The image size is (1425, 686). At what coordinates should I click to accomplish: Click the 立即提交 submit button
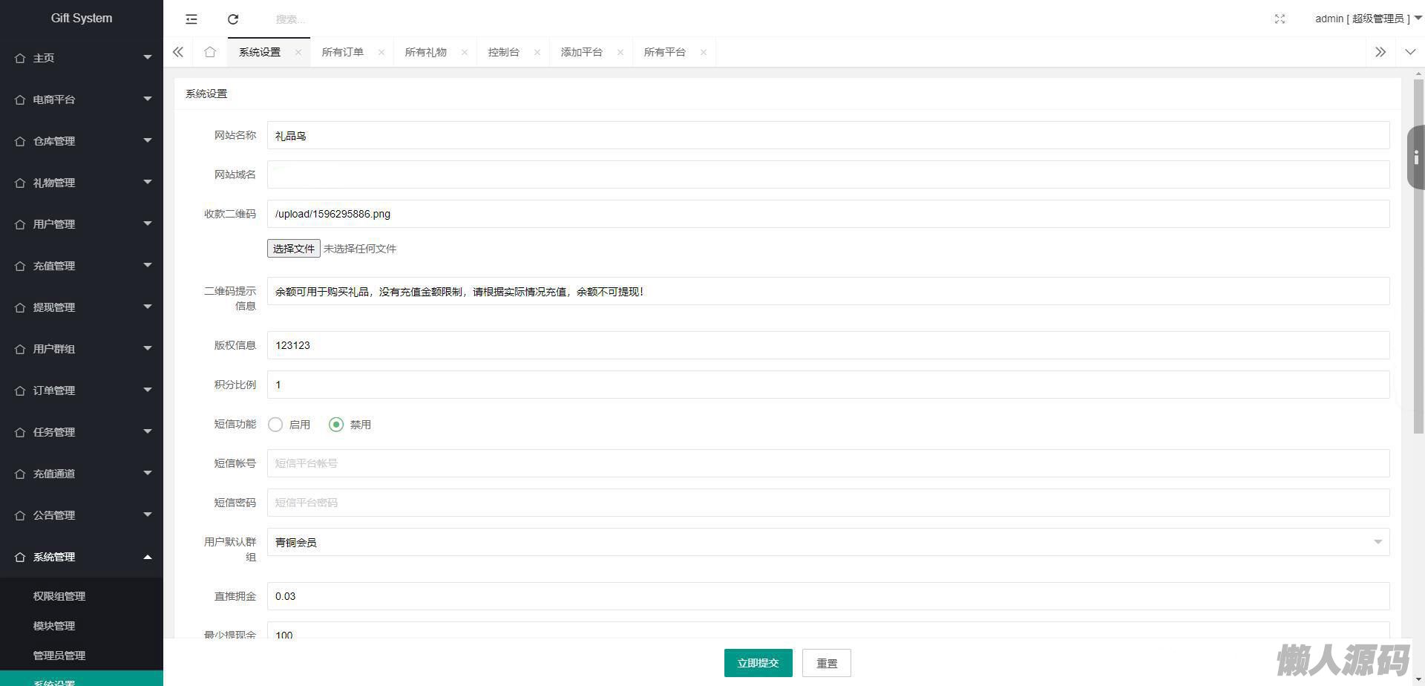[x=759, y=663]
